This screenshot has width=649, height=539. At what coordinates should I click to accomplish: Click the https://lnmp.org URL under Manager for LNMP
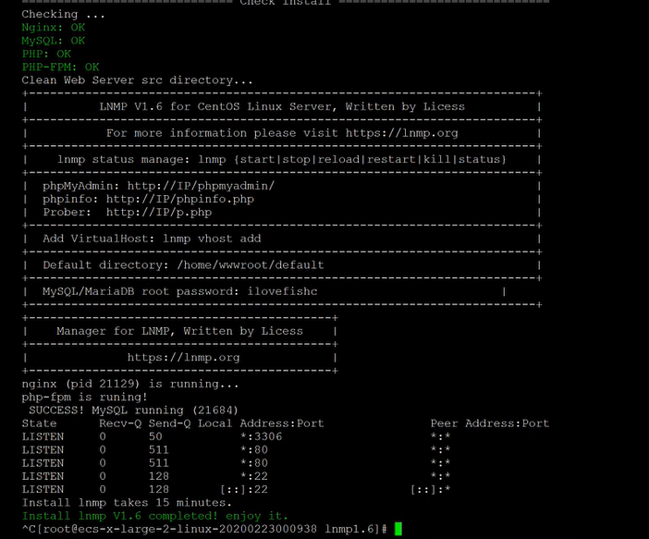[x=183, y=357]
